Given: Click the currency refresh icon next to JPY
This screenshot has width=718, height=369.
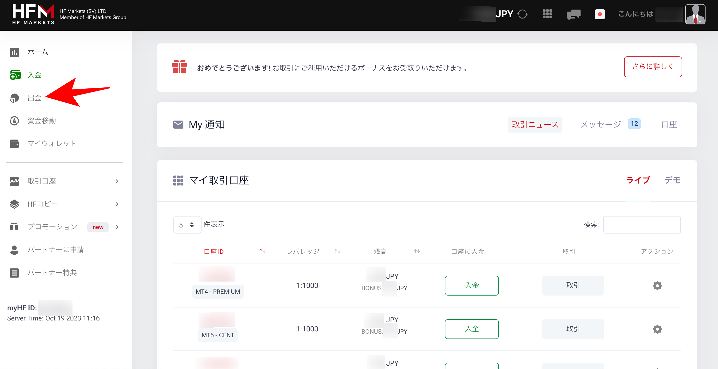Looking at the screenshot, I should (x=523, y=14).
